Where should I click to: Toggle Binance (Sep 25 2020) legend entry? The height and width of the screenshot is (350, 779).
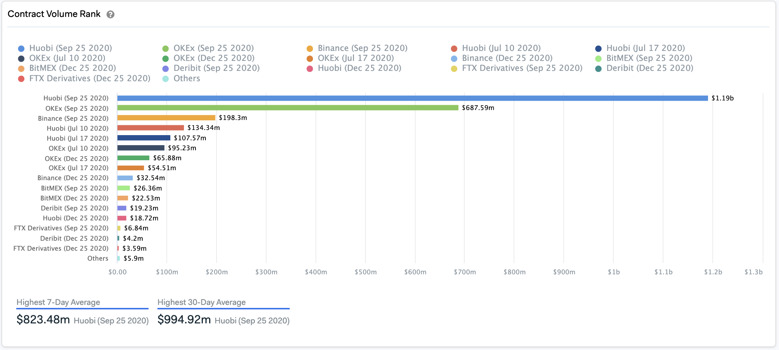[357, 48]
